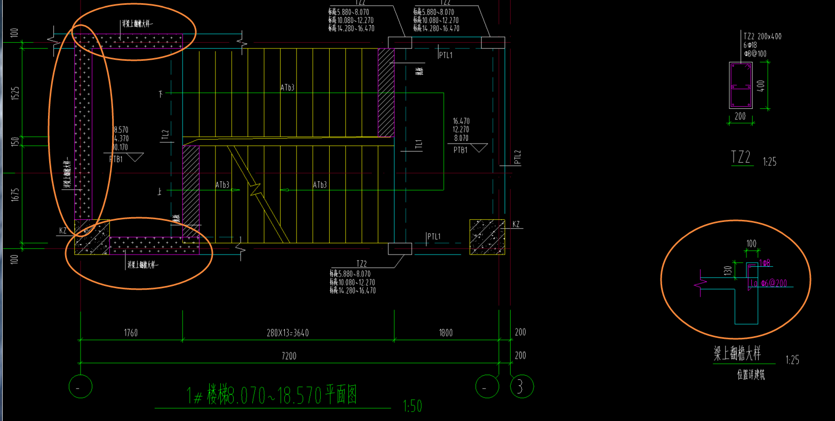The width and height of the screenshot is (835, 421).
Task: Pick the "400" dimension of TZ2 section
Action: tap(761, 85)
